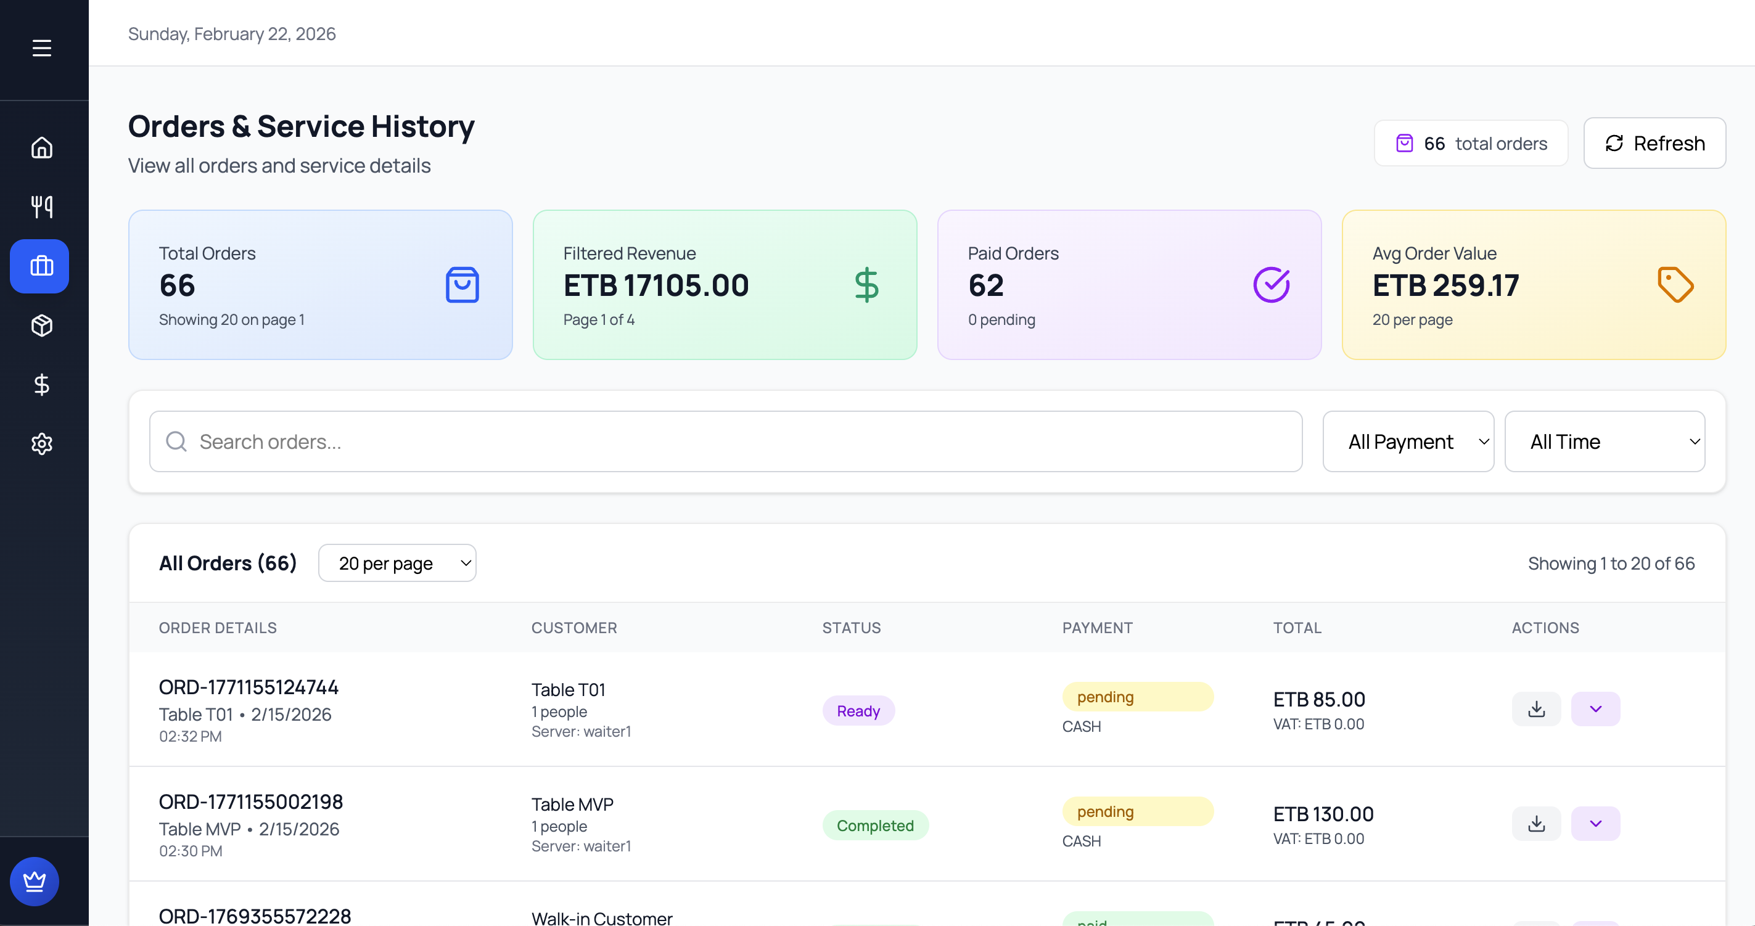Viewport: 1755px width, 926px height.
Task: Open the inventory box sidebar icon
Action: [x=41, y=326]
